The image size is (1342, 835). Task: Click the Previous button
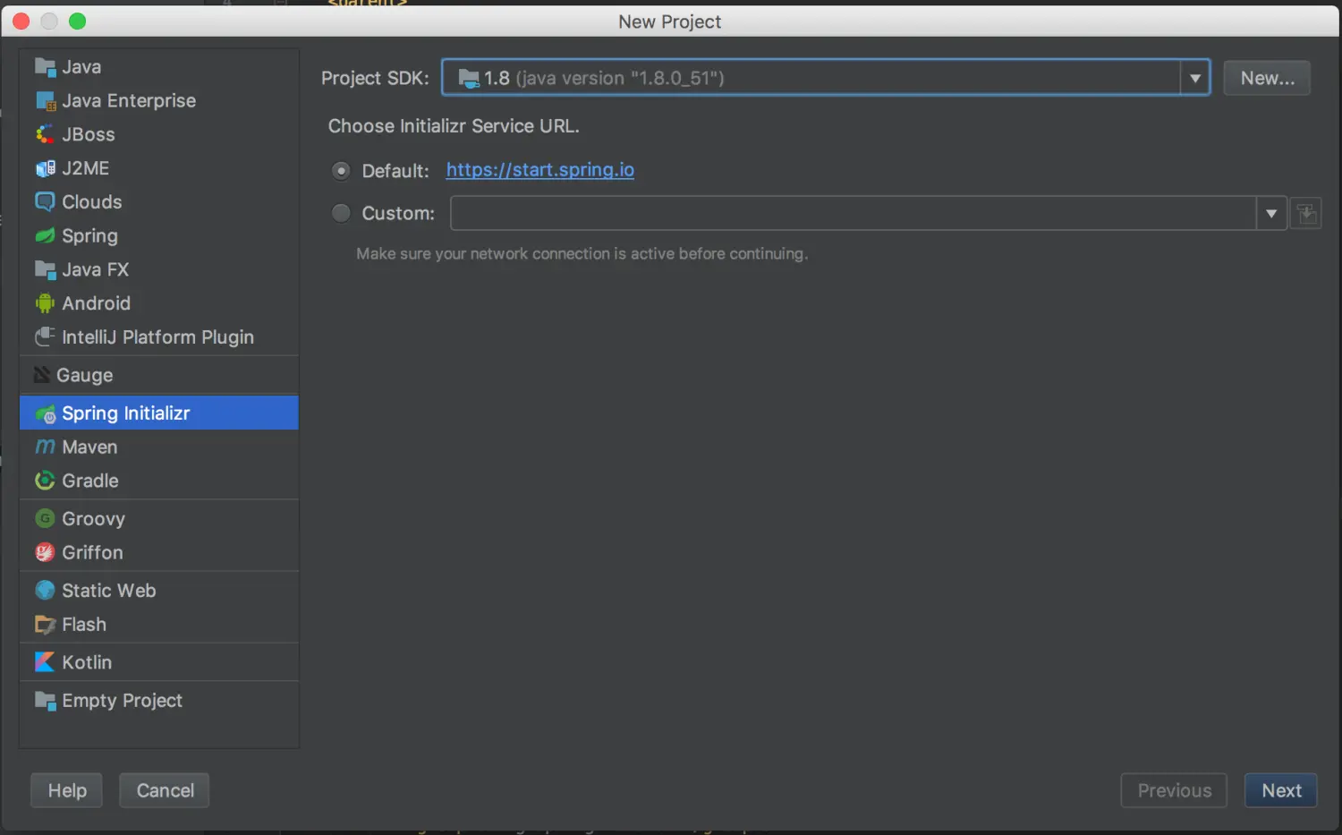tap(1174, 790)
